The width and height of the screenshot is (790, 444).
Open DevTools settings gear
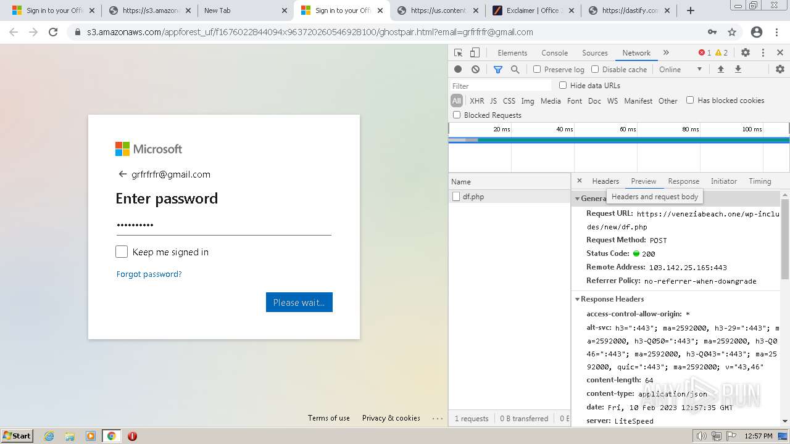[746, 53]
